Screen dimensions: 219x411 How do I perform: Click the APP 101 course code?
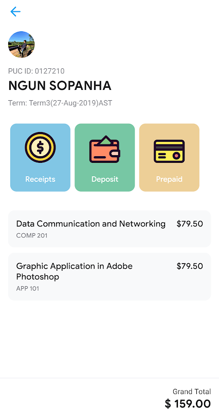[x=28, y=289]
